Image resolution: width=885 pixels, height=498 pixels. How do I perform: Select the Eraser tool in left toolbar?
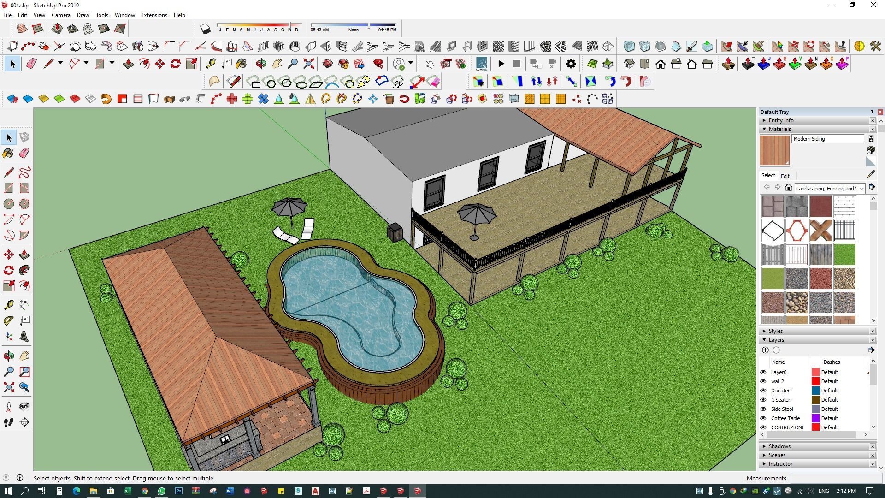24,153
